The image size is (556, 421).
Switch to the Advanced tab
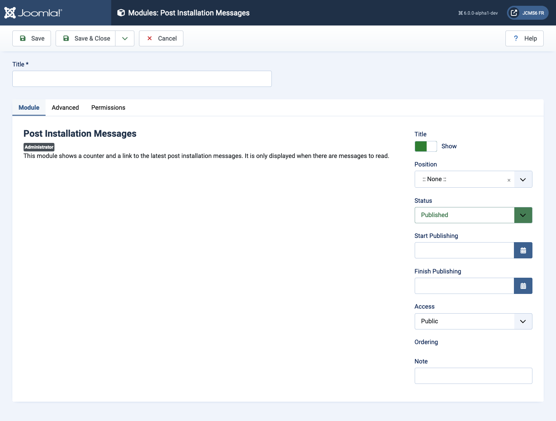click(x=65, y=108)
